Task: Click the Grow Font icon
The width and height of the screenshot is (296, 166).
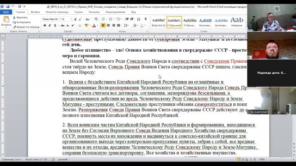Action: point(75,19)
